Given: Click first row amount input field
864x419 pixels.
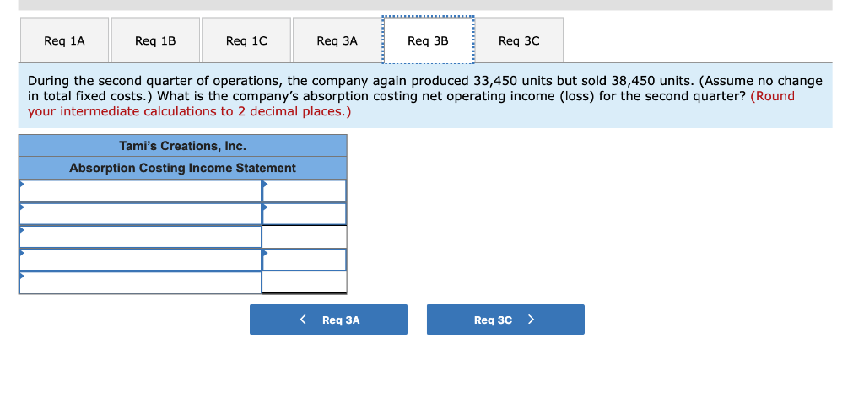Looking at the screenshot, I should click(x=304, y=191).
